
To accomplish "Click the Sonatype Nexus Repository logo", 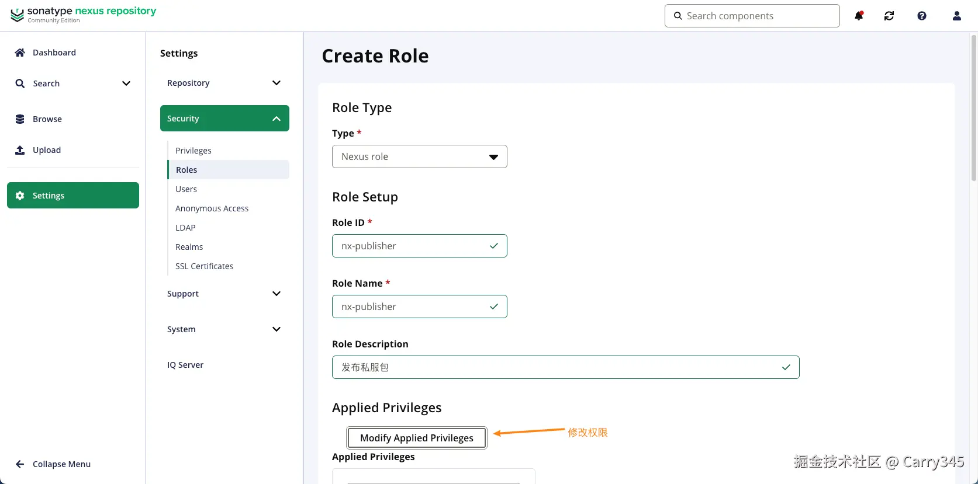I will click(x=84, y=15).
